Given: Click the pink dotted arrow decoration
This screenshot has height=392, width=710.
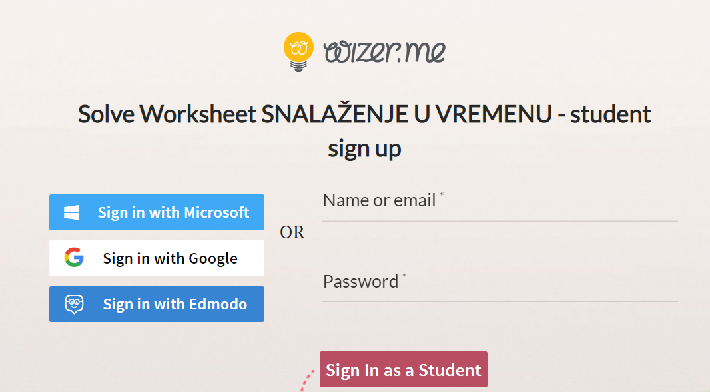Looking at the screenshot, I should [308, 380].
